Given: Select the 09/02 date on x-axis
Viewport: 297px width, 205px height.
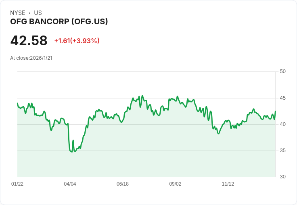Looking at the screenshot, I should click(x=175, y=184).
